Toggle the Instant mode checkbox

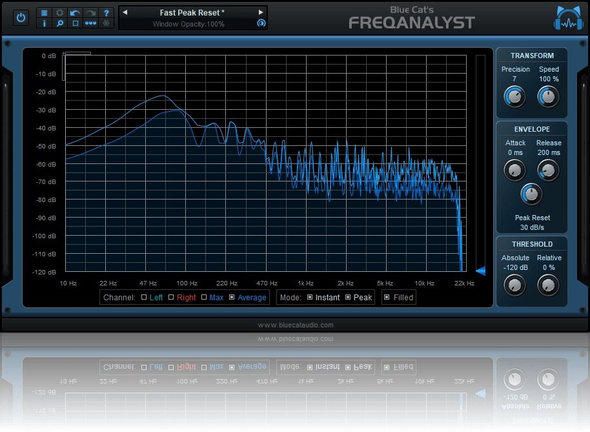click(310, 297)
